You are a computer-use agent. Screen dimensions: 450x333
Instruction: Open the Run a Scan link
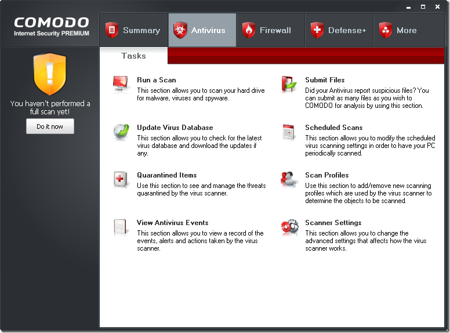(157, 80)
